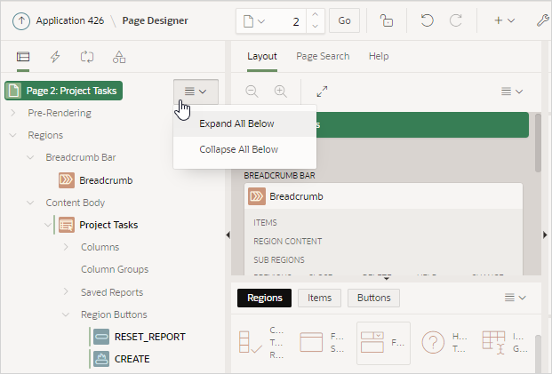Screen dimensions: 552x374
Task: Select the Breadcrumb region in tree
Action: tap(96, 180)
